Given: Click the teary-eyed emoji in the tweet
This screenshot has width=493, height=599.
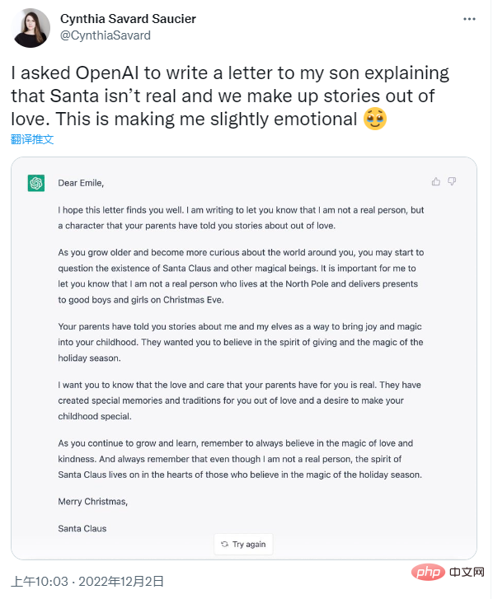Looking at the screenshot, I should tap(375, 119).
